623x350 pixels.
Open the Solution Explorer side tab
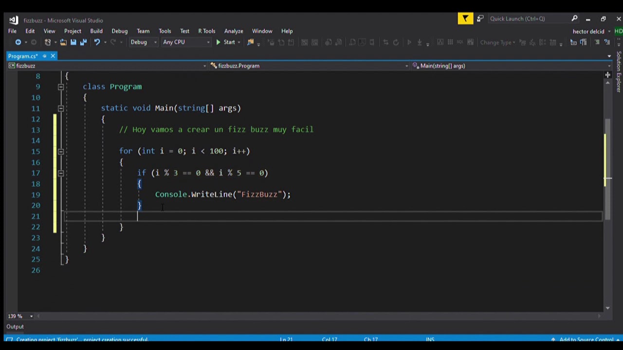click(x=619, y=71)
